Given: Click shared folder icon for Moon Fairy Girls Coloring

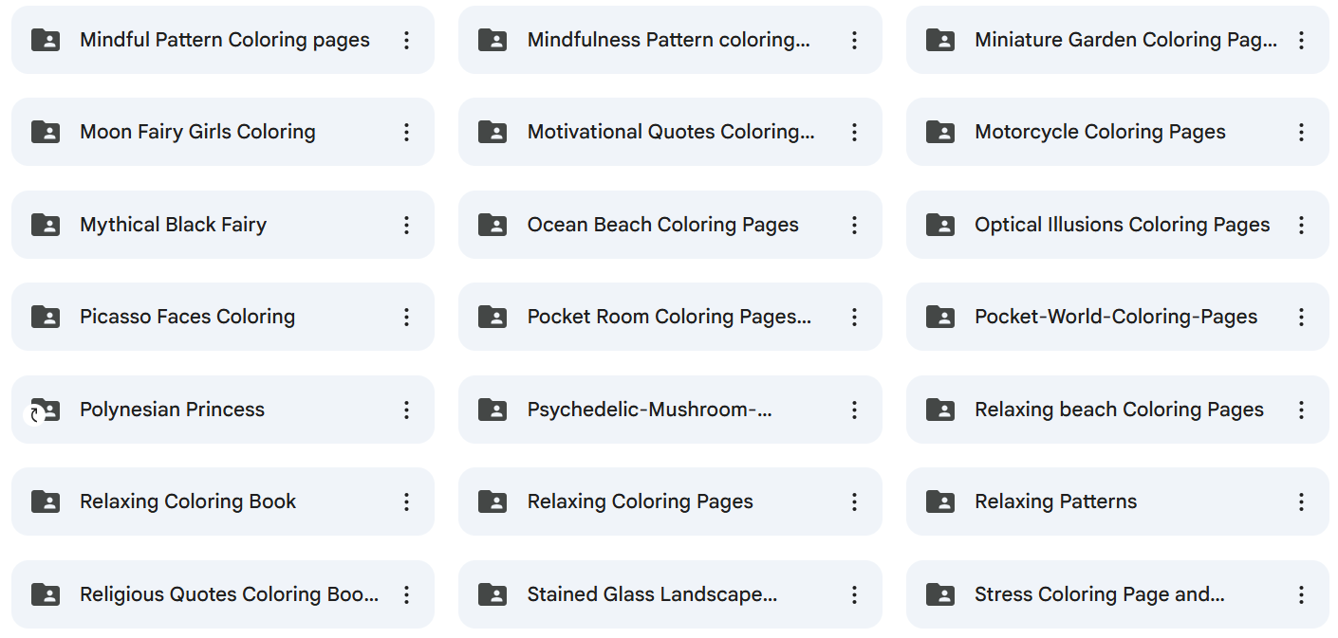Looking at the screenshot, I should (x=46, y=132).
